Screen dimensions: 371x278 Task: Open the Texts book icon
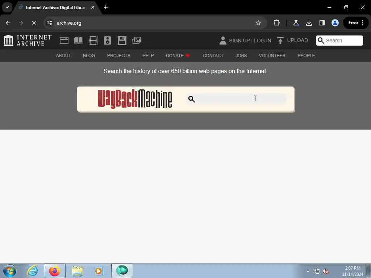[x=79, y=41]
